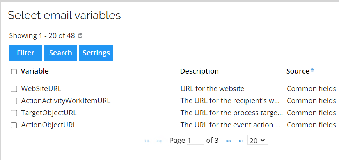
Task: Click the Source column sort arrow
Action: tap(312, 70)
